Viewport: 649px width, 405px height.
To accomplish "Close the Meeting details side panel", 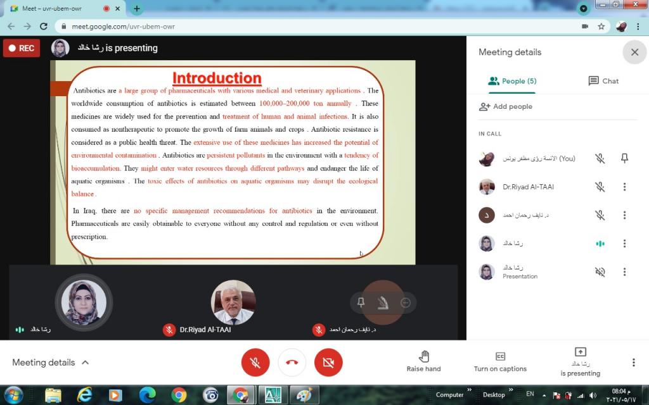I will [x=634, y=52].
